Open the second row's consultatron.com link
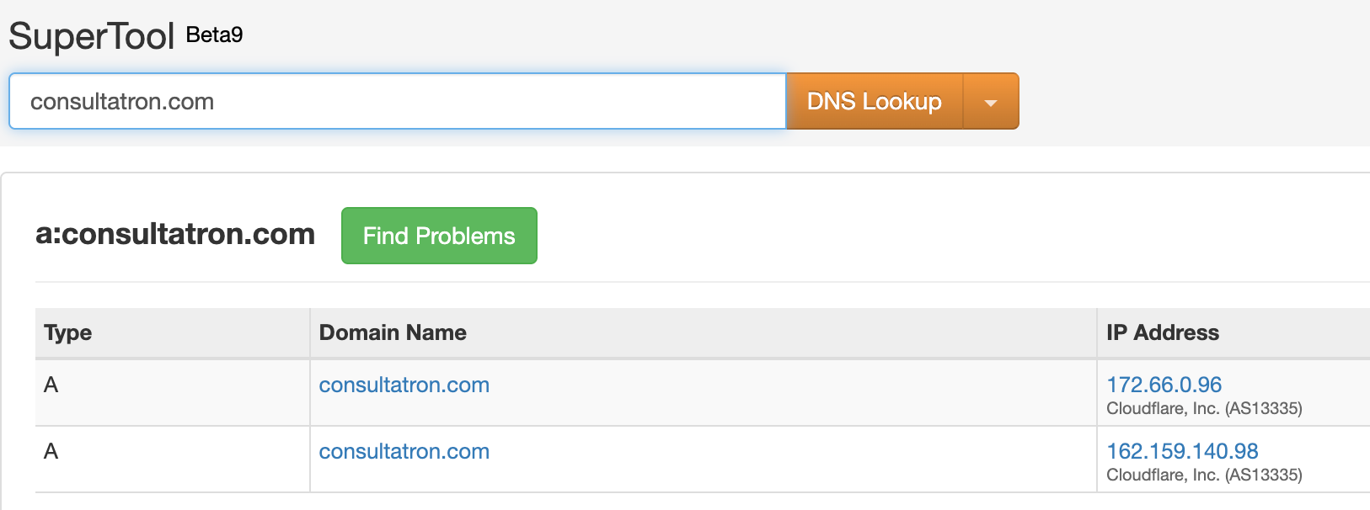This screenshot has width=1370, height=510. (404, 451)
